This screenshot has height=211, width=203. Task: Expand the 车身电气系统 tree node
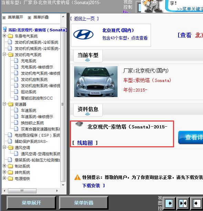pyautogui.click(x=4, y=36)
